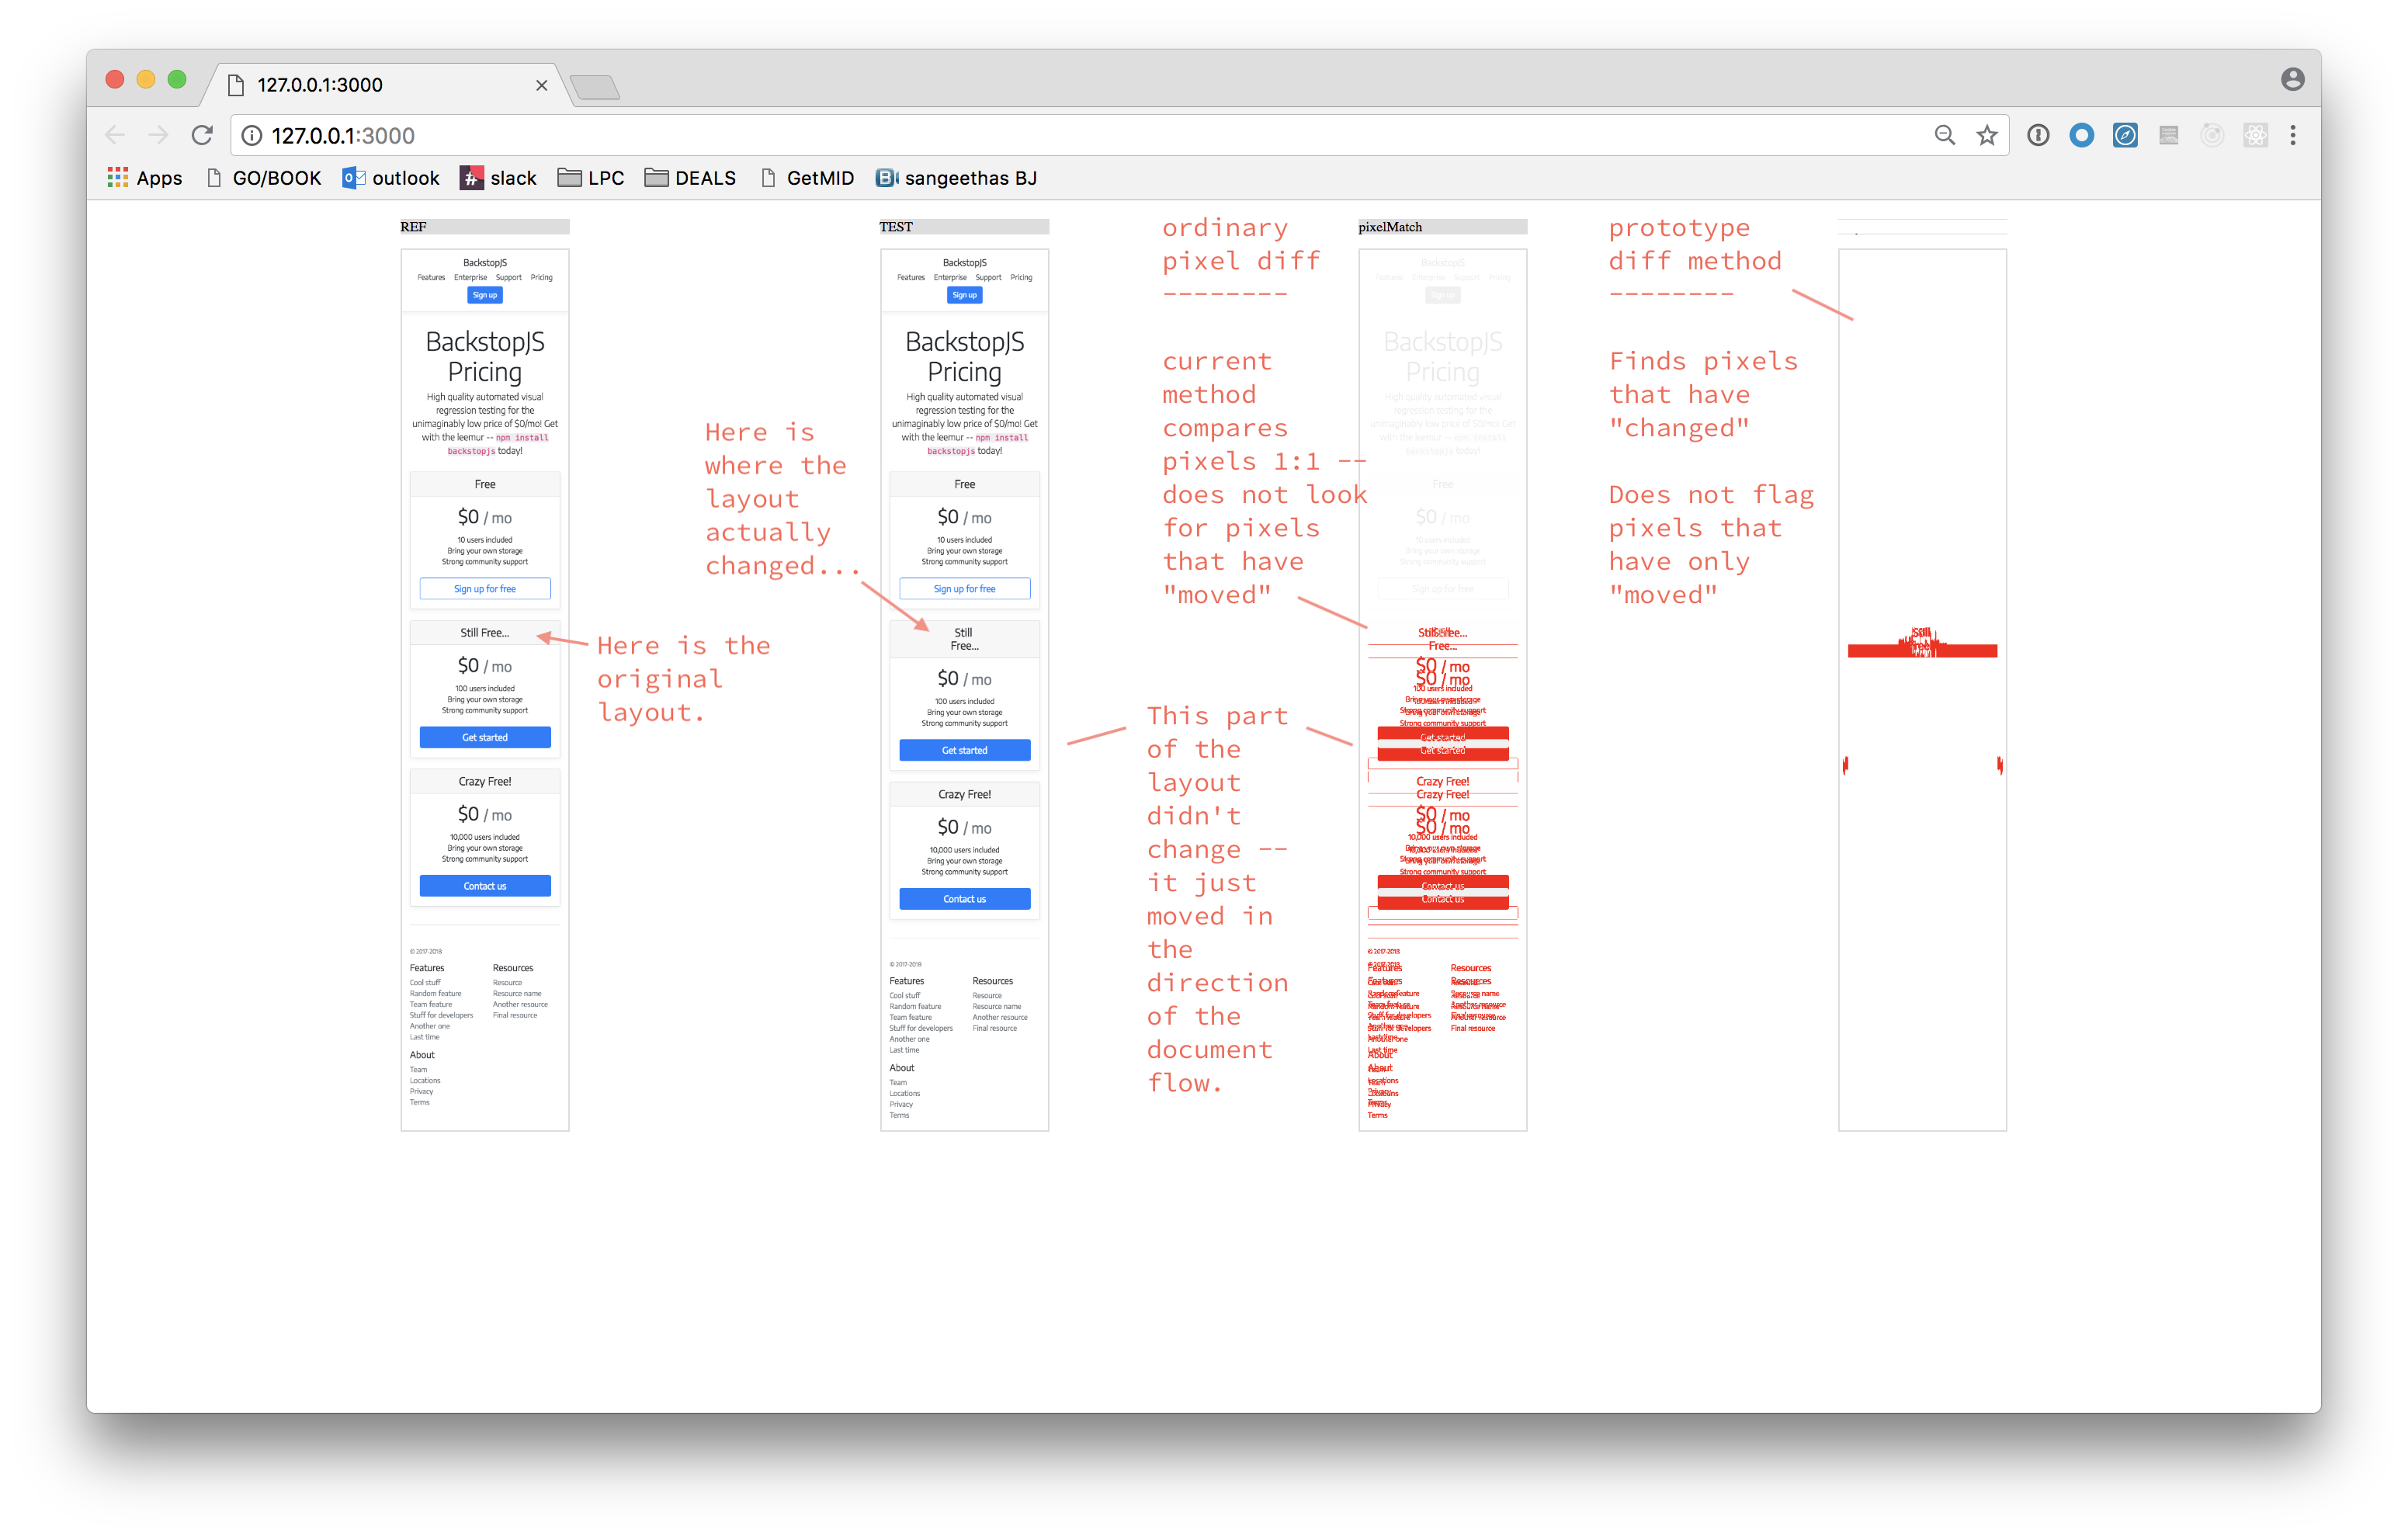The image size is (2408, 1537).
Task: Click the zoom magnifier icon in address bar
Action: (x=1944, y=135)
